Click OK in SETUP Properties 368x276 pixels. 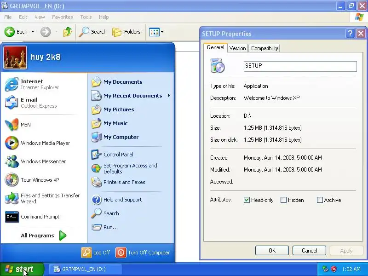(272, 250)
